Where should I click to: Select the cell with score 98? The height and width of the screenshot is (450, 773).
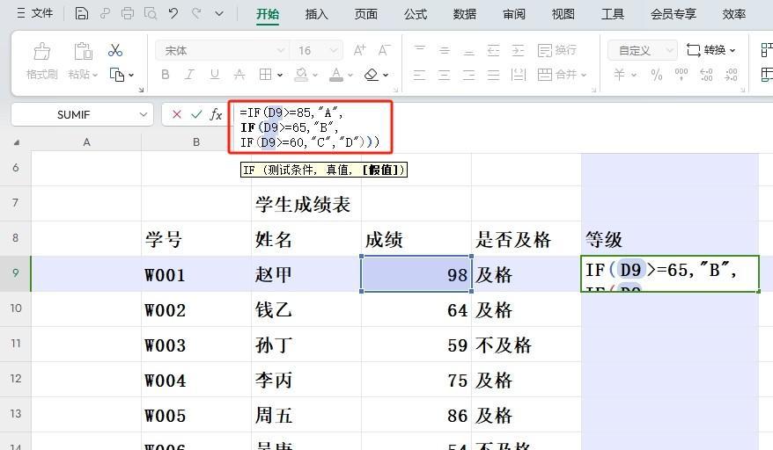[x=416, y=273]
